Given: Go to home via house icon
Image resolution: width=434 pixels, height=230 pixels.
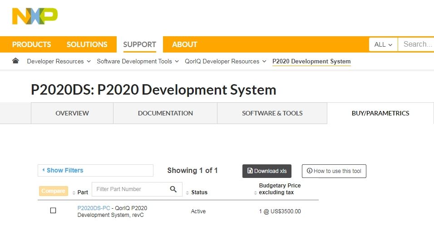Looking at the screenshot, I should click(x=15, y=61).
